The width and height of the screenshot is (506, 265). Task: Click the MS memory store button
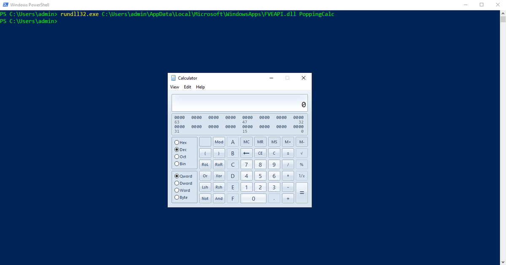tap(274, 142)
